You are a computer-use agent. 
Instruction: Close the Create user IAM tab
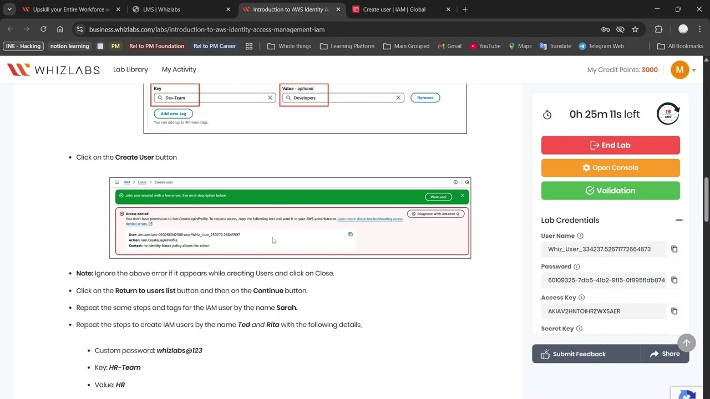(448, 9)
